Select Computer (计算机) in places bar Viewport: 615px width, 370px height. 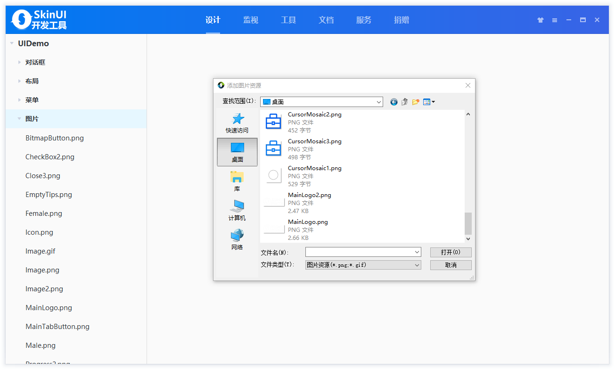point(238,211)
